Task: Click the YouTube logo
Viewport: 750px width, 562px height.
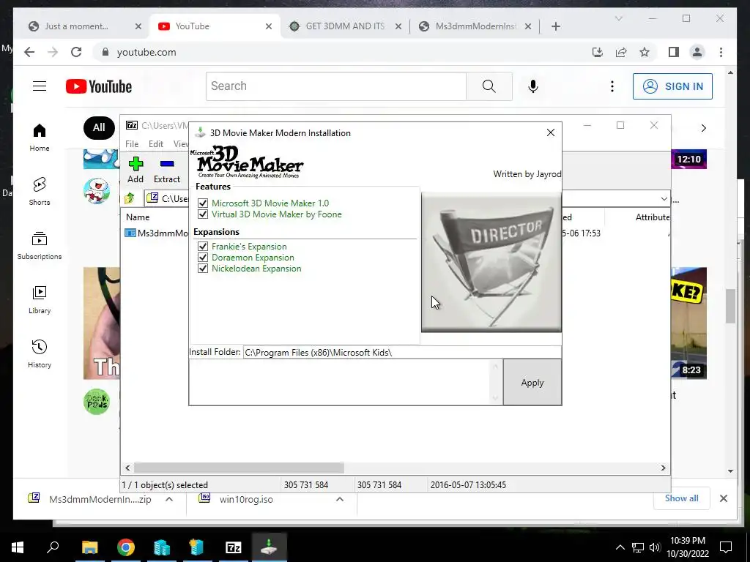Action: tap(99, 86)
